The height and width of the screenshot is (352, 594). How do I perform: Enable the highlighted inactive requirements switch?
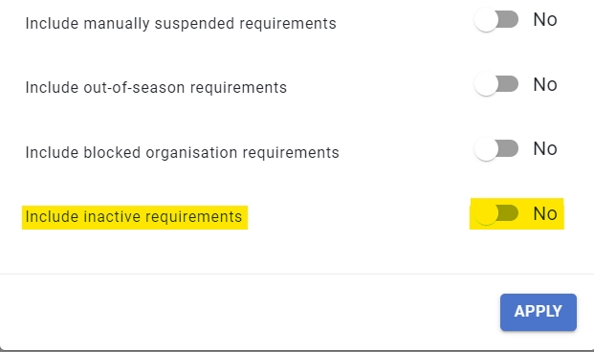pos(496,213)
